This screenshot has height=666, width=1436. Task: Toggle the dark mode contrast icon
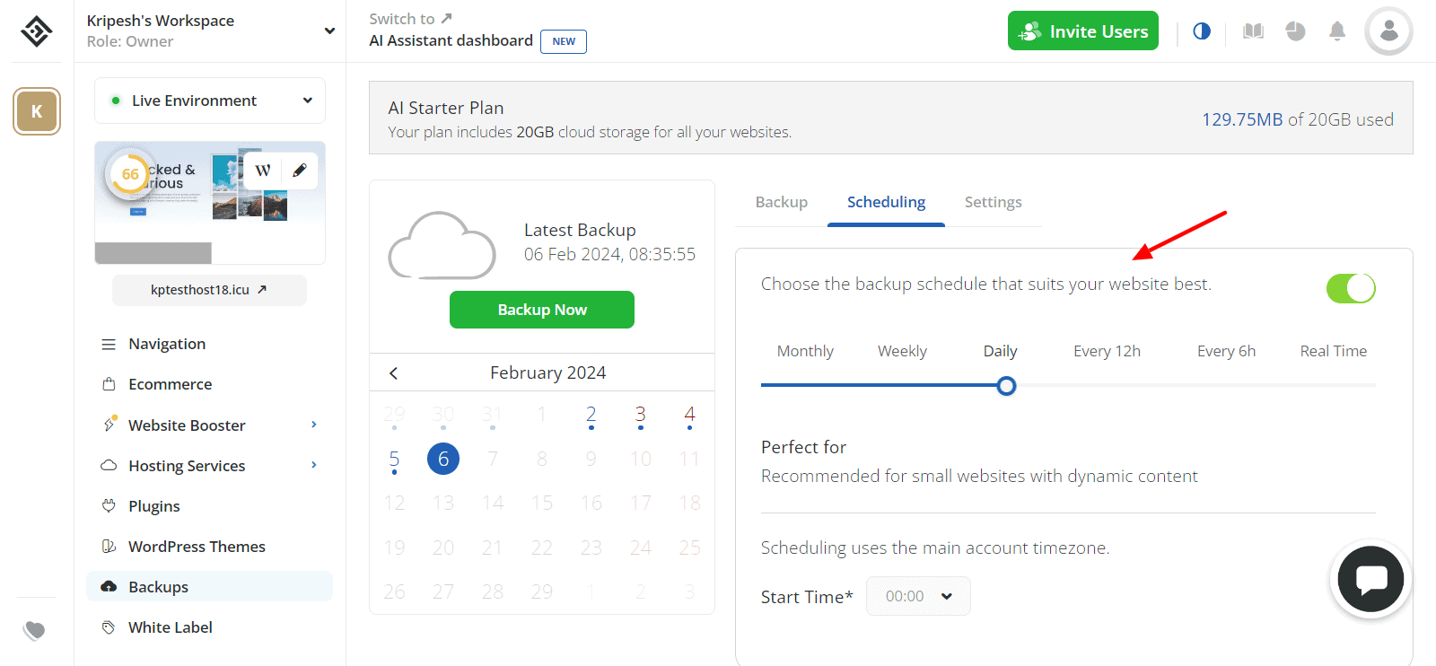(x=1202, y=31)
